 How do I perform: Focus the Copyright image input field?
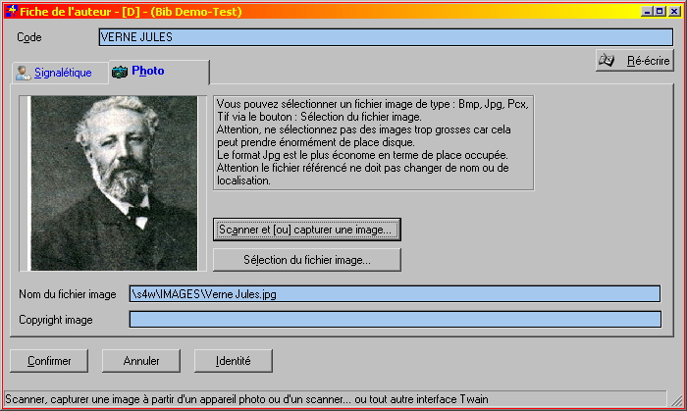click(x=395, y=319)
